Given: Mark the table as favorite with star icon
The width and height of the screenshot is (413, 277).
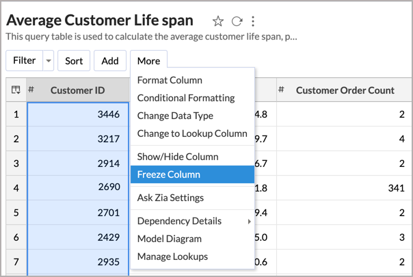Looking at the screenshot, I should click(x=218, y=21).
